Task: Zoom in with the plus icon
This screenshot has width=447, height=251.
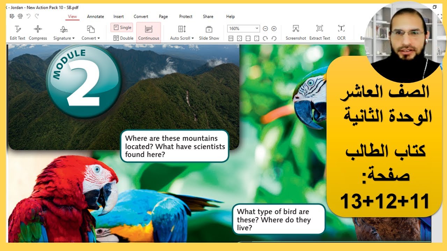Action: click(274, 29)
